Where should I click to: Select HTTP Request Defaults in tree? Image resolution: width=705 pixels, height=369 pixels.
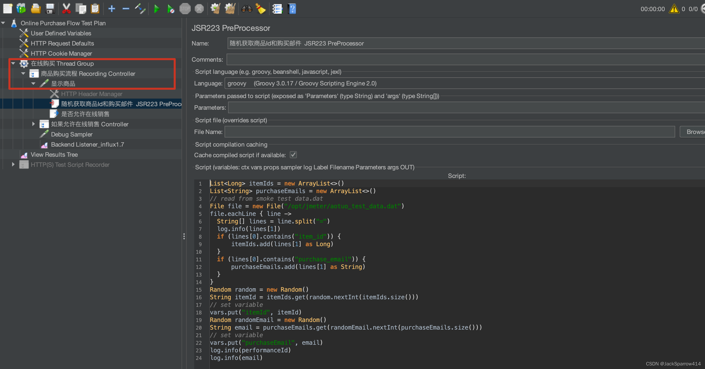coord(62,43)
